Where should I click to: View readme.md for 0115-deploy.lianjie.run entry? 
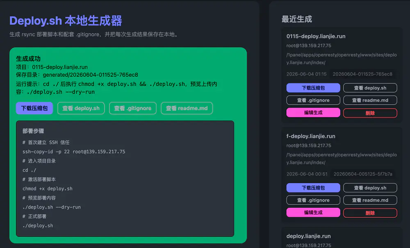point(370,100)
